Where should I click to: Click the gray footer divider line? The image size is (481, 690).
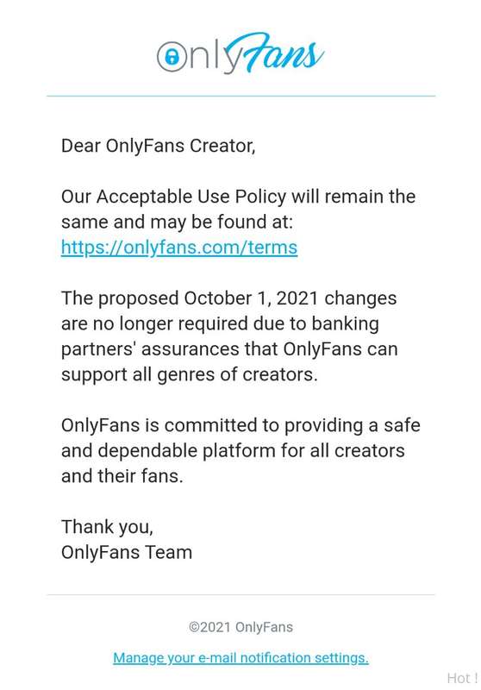click(240, 595)
